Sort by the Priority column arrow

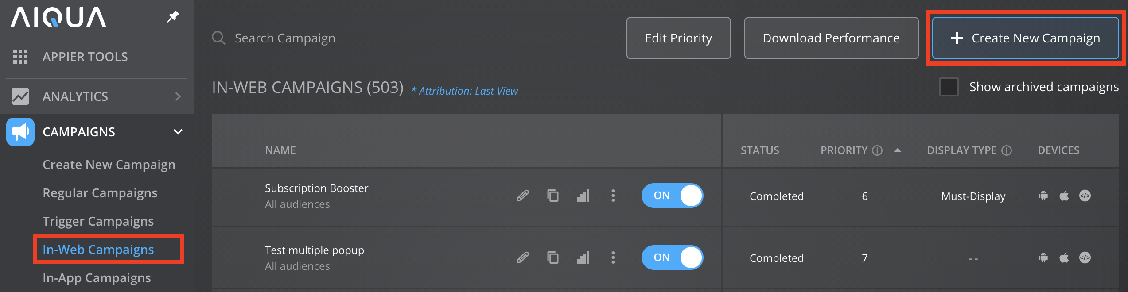click(898, 150)
